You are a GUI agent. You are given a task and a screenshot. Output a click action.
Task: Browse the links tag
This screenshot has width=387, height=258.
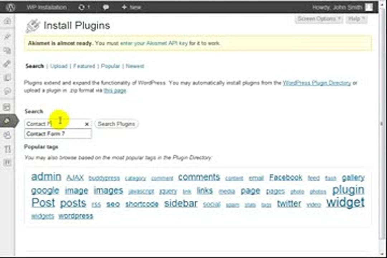coord(205,191)
